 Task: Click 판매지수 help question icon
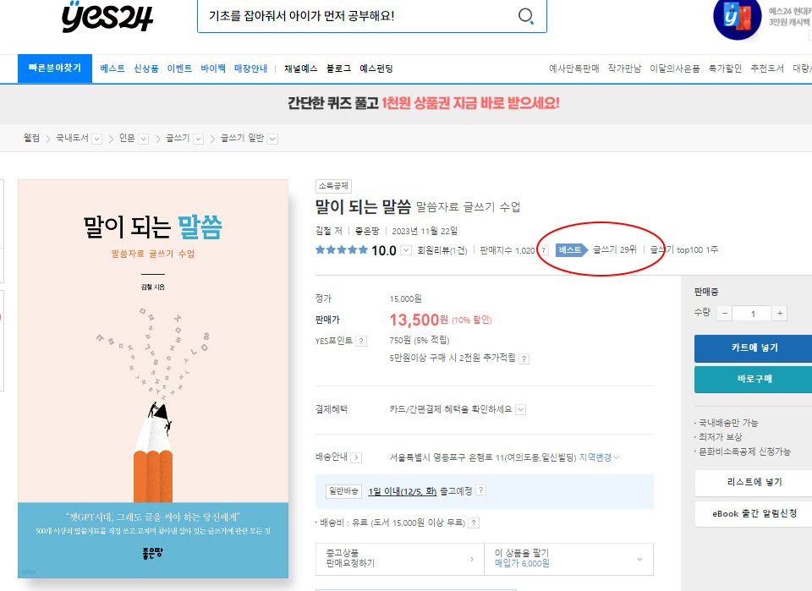pos(544,250)
